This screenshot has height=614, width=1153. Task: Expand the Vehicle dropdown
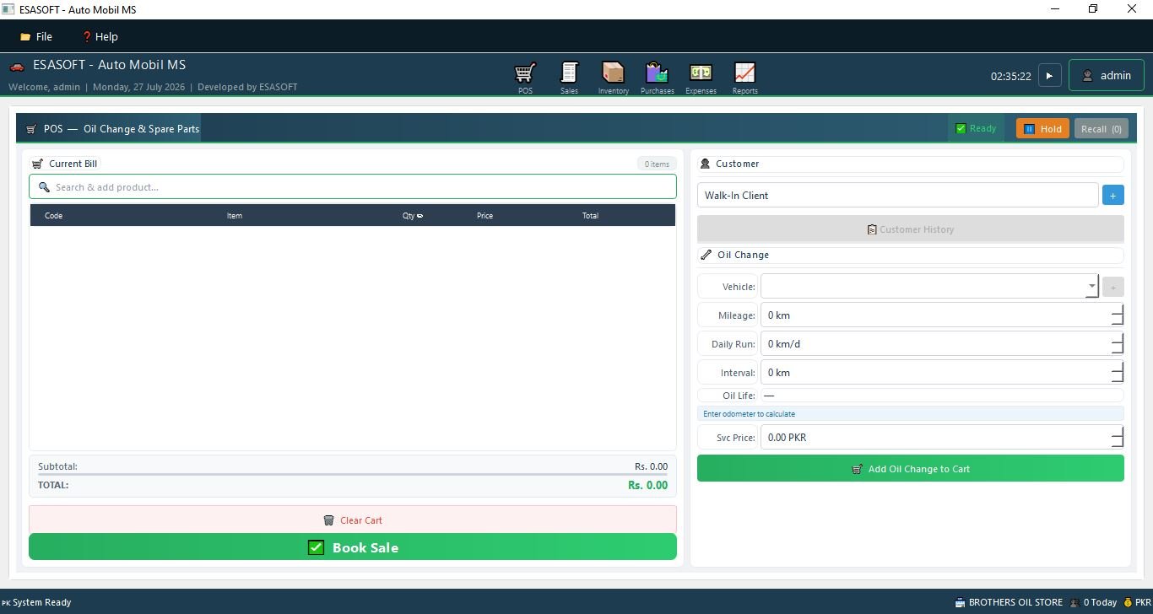(x=1091, y=286)
